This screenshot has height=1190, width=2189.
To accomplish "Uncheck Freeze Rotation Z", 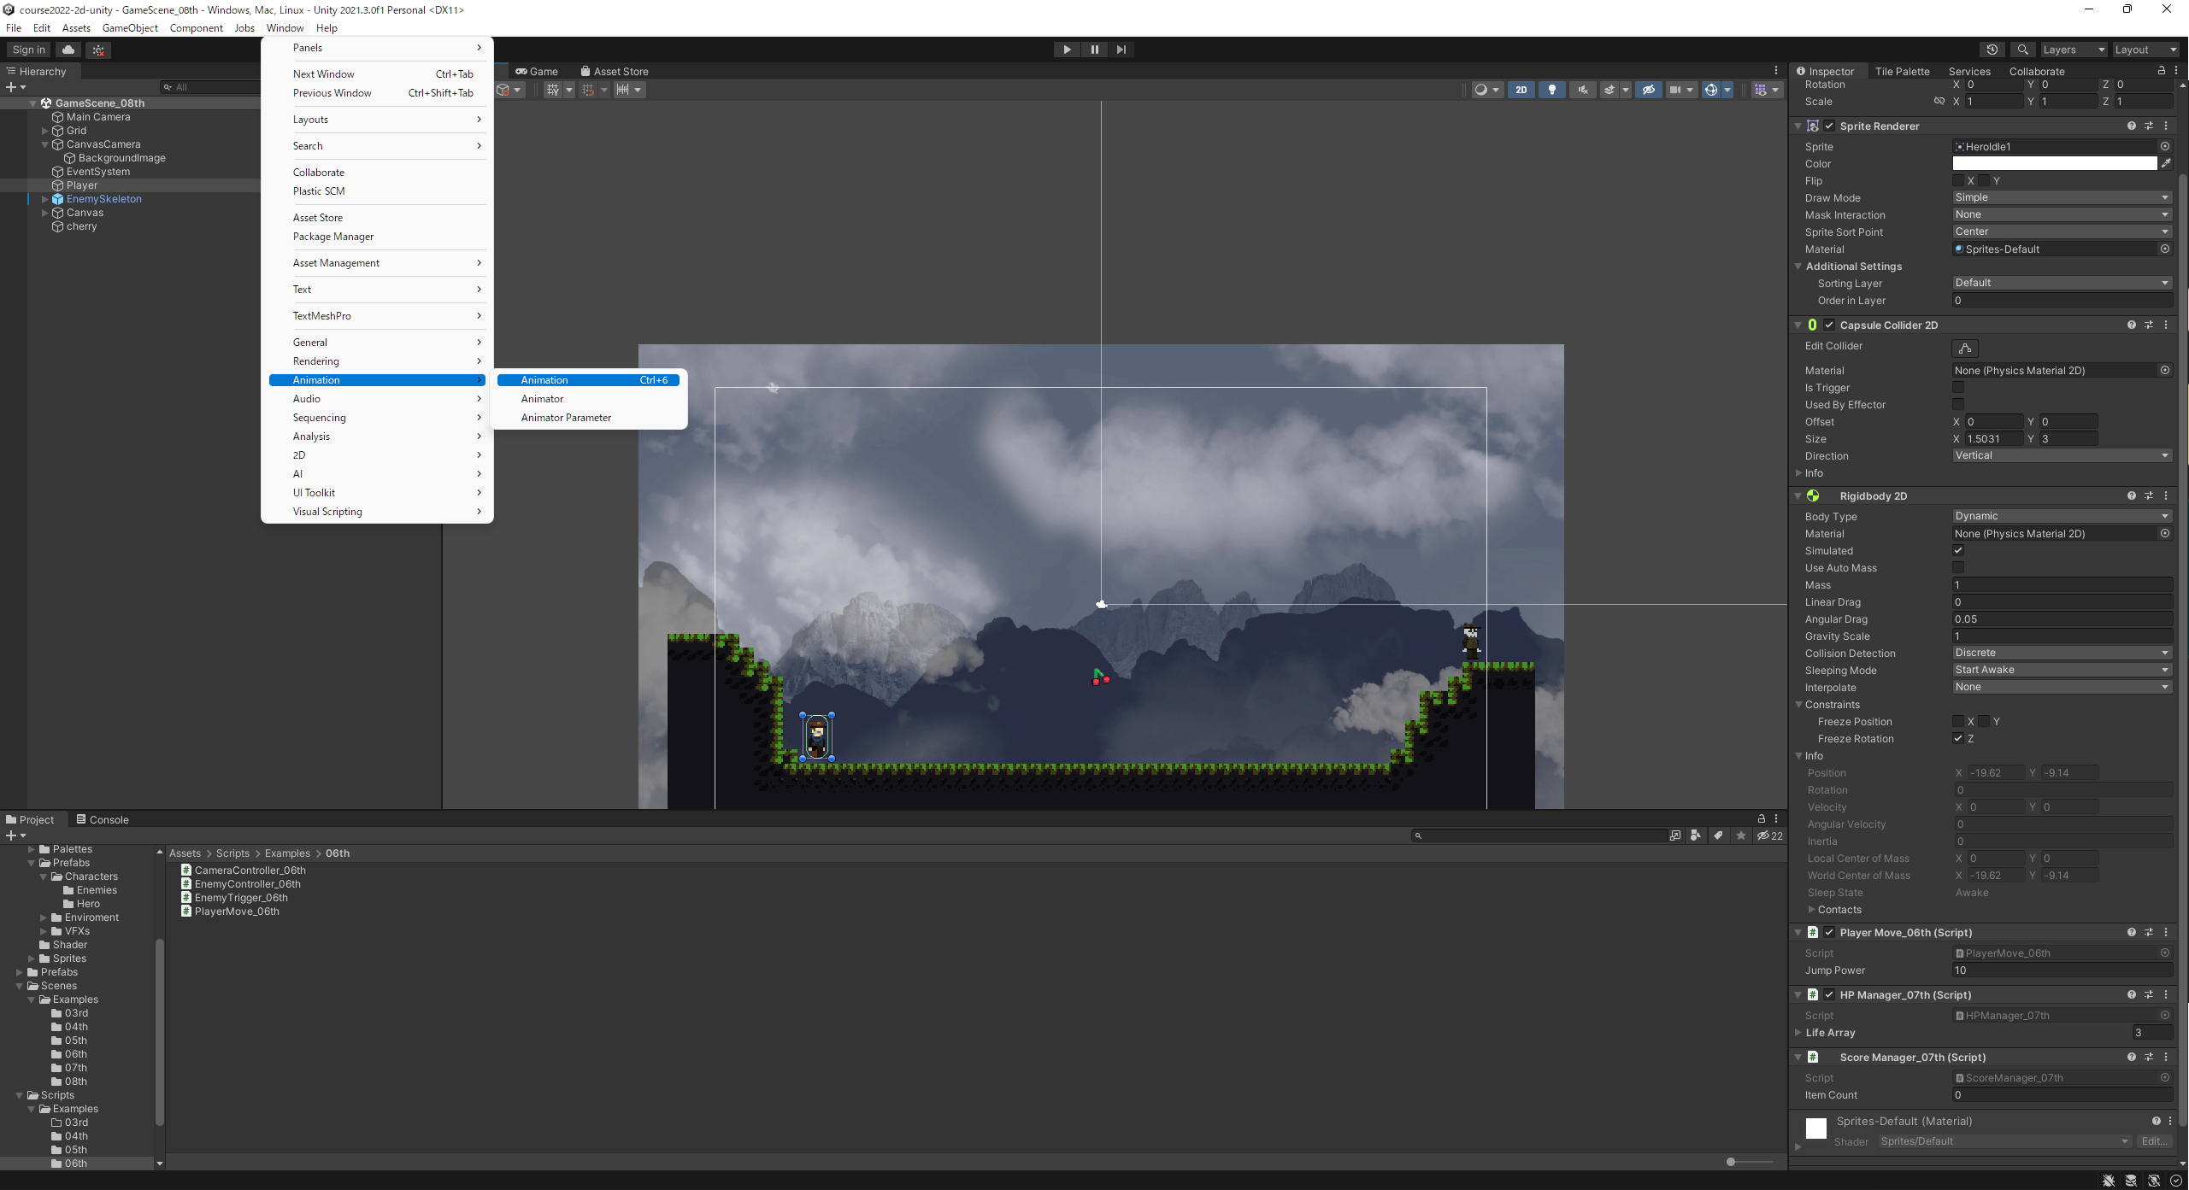I will coord(1958,739).
